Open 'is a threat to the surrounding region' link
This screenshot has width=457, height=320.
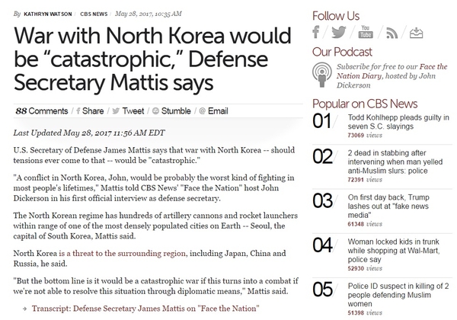[x=122, y=253]
